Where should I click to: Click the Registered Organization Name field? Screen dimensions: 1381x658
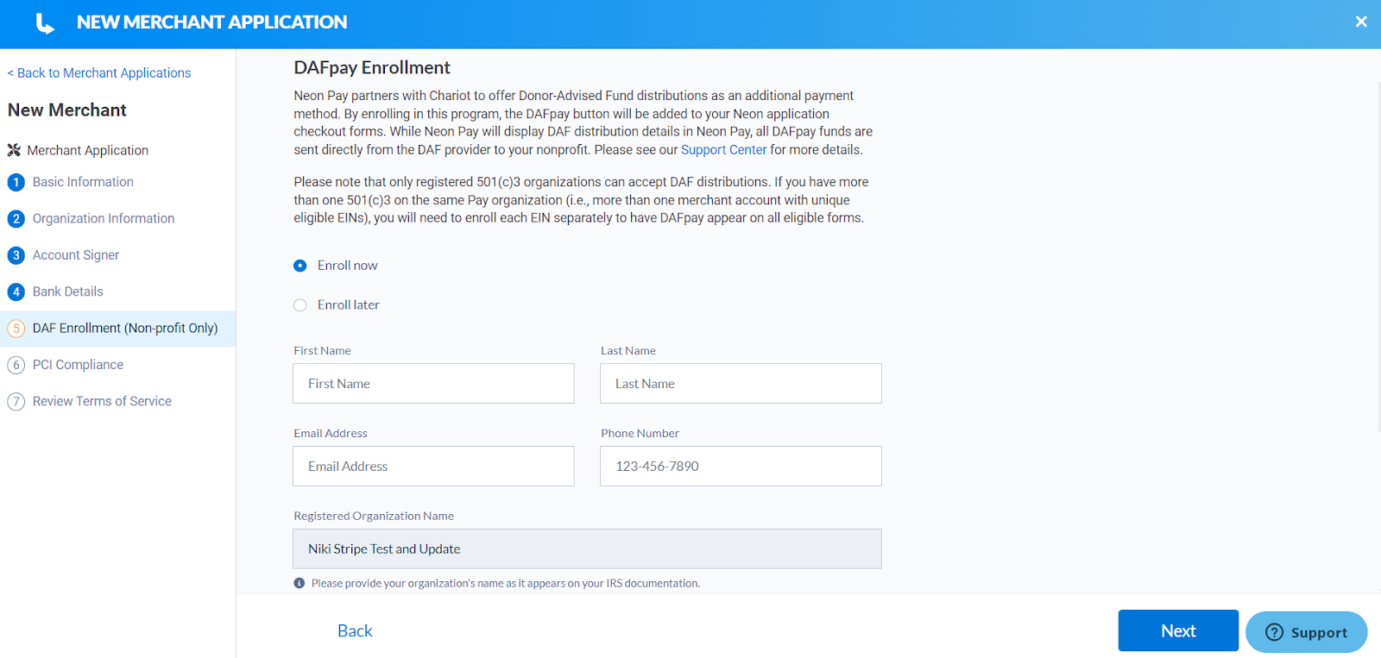pos(587,548)
